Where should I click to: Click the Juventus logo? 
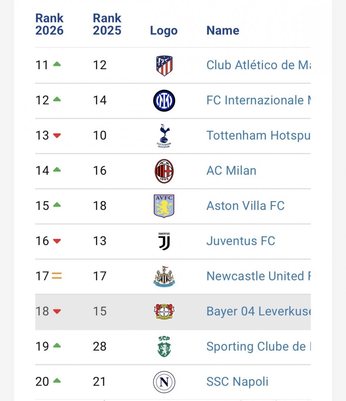164,241
